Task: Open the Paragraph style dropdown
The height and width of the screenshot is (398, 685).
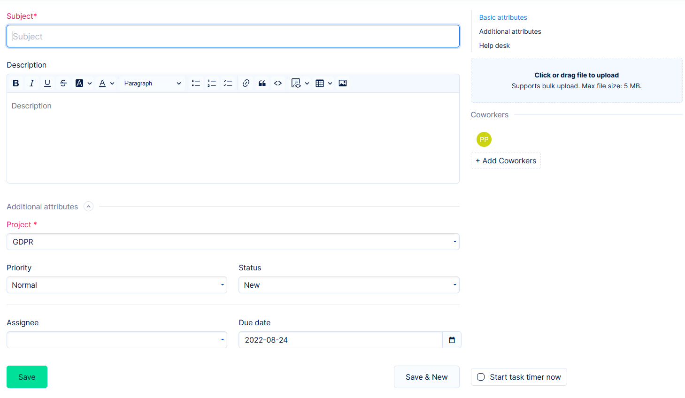Action: click(152, 83)
